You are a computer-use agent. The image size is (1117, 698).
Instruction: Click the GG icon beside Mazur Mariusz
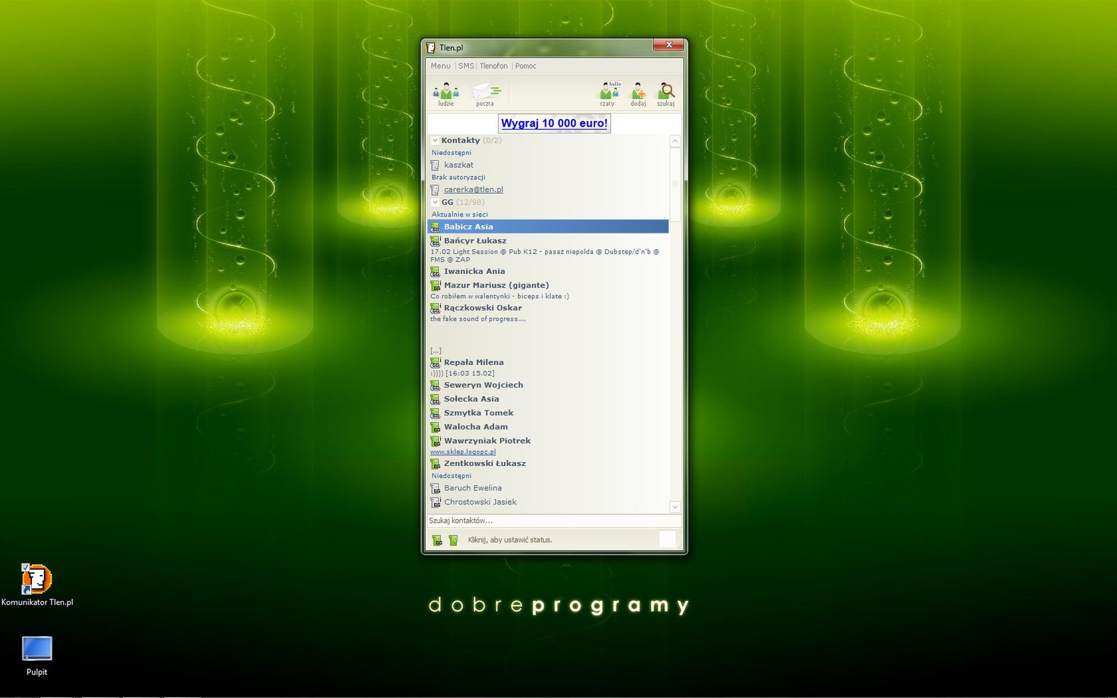[435, 285]
